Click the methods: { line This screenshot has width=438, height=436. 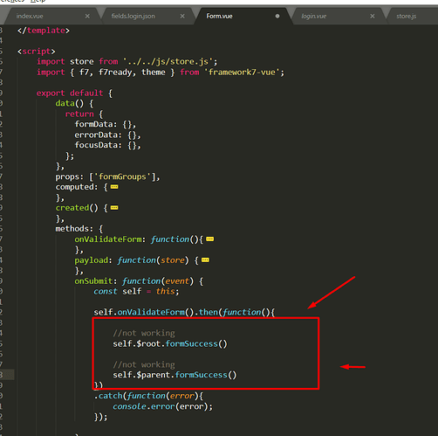pos(79,229)
